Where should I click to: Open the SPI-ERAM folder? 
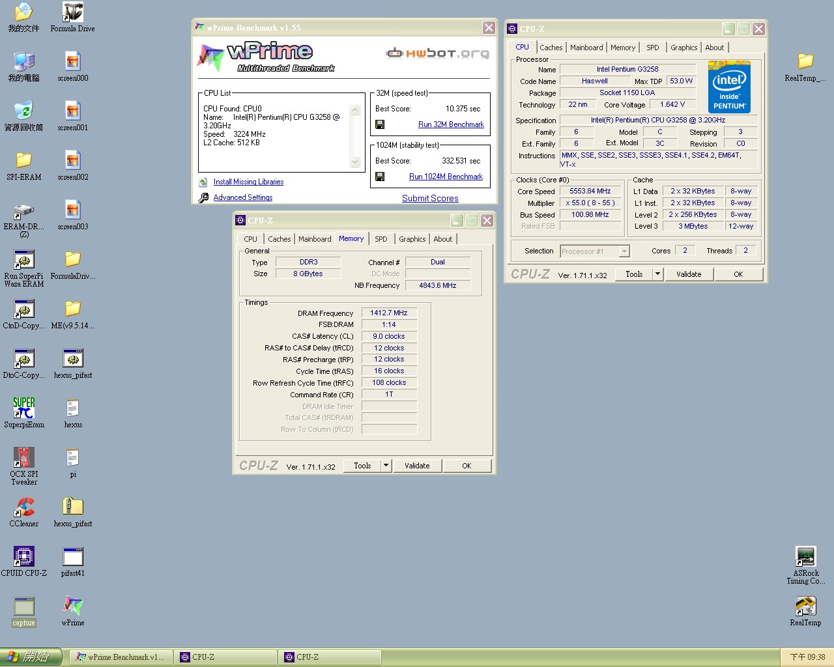24,165
